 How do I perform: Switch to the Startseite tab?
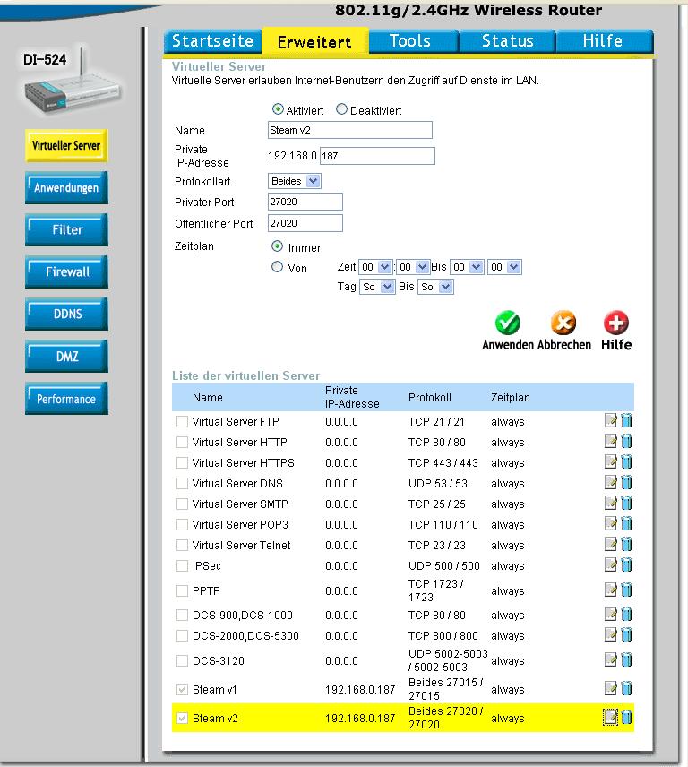coord(212,41)
